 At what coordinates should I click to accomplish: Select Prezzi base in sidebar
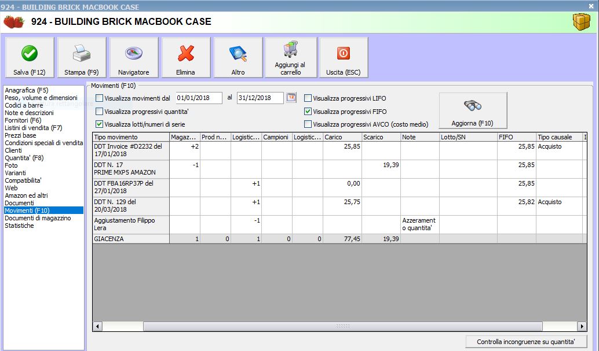tap(20, 135)
